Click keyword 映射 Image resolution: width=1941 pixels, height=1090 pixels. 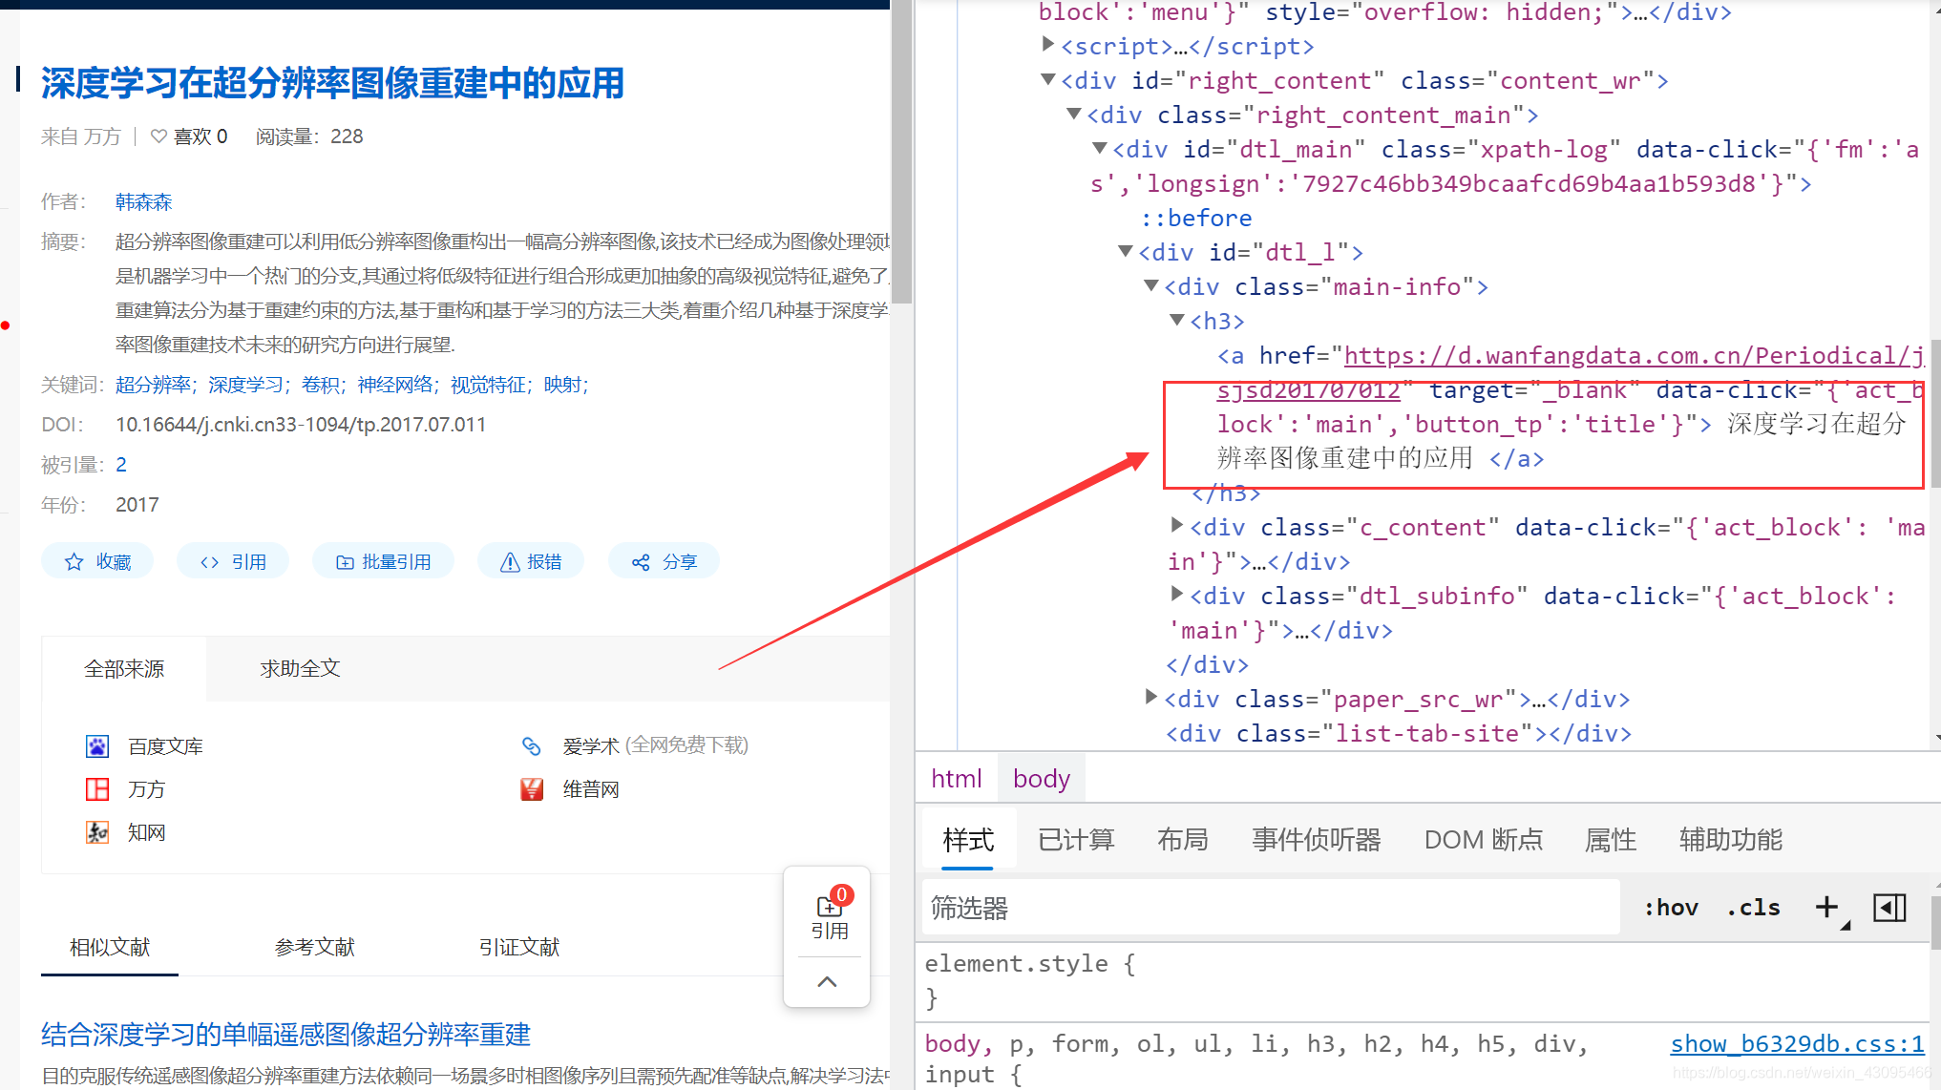[562, 385]
